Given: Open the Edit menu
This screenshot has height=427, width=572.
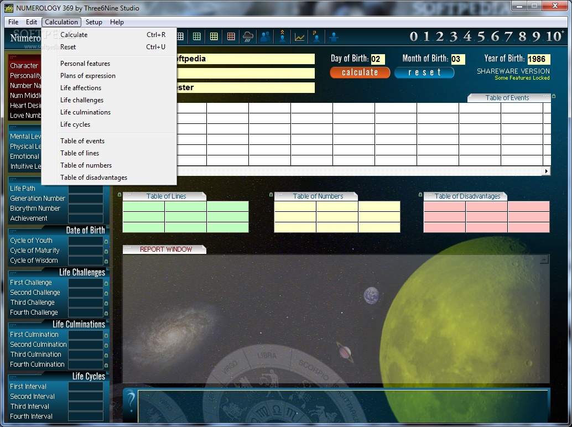Looking at the screenshot, I should 32,22.
